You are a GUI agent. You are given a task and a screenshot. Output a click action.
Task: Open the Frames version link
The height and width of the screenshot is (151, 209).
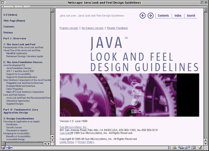[x=69, y=28]
